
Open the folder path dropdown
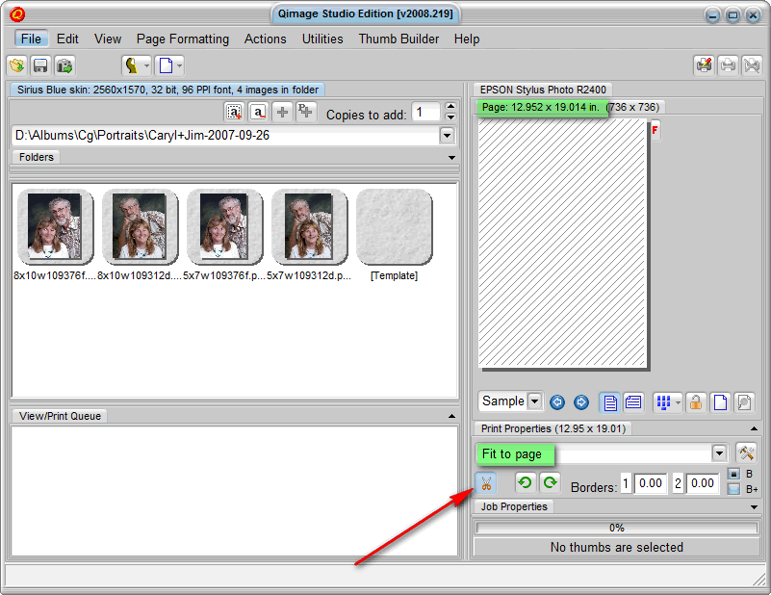[x=447, y=135]
